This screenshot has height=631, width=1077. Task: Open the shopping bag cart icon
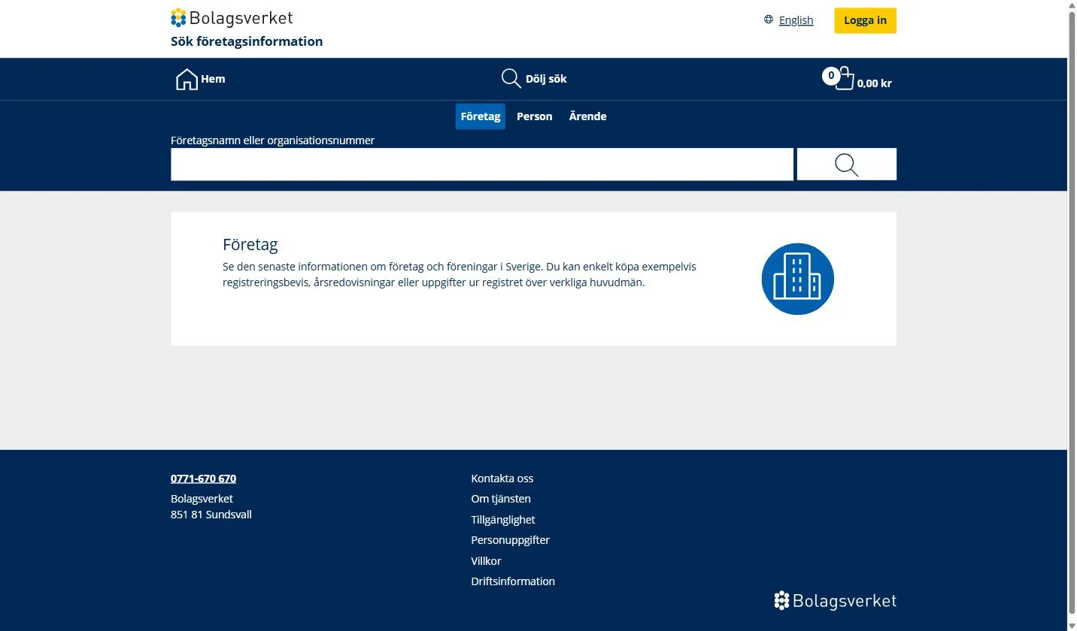[x=845, y=79]
